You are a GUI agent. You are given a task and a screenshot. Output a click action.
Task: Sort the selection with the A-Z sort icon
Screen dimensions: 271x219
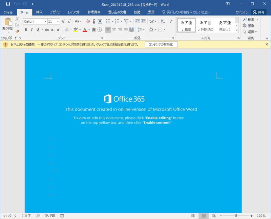[163, 21]
